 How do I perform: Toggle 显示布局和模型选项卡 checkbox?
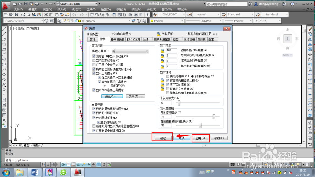click(x=94, y=109)
